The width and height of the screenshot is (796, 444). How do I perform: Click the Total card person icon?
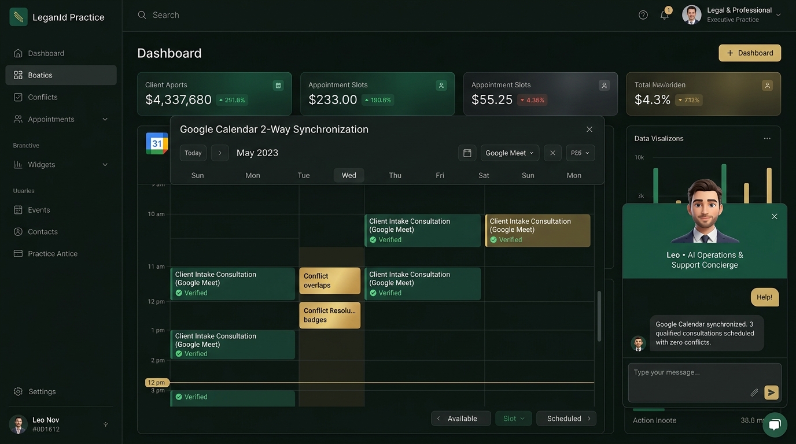tap(768, 86)
